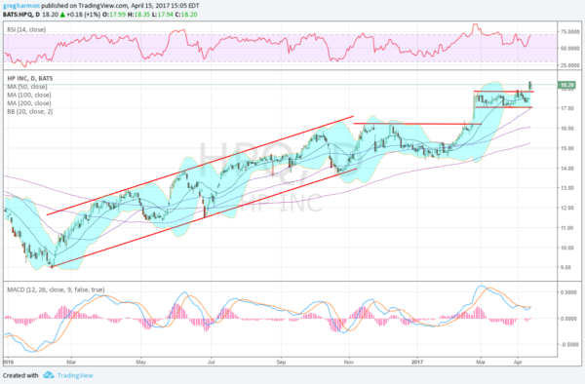The width and height of the screenshot is (585, 384).
Task: Click the 75.0000 RSI axis value
Action: coord(570,32)
